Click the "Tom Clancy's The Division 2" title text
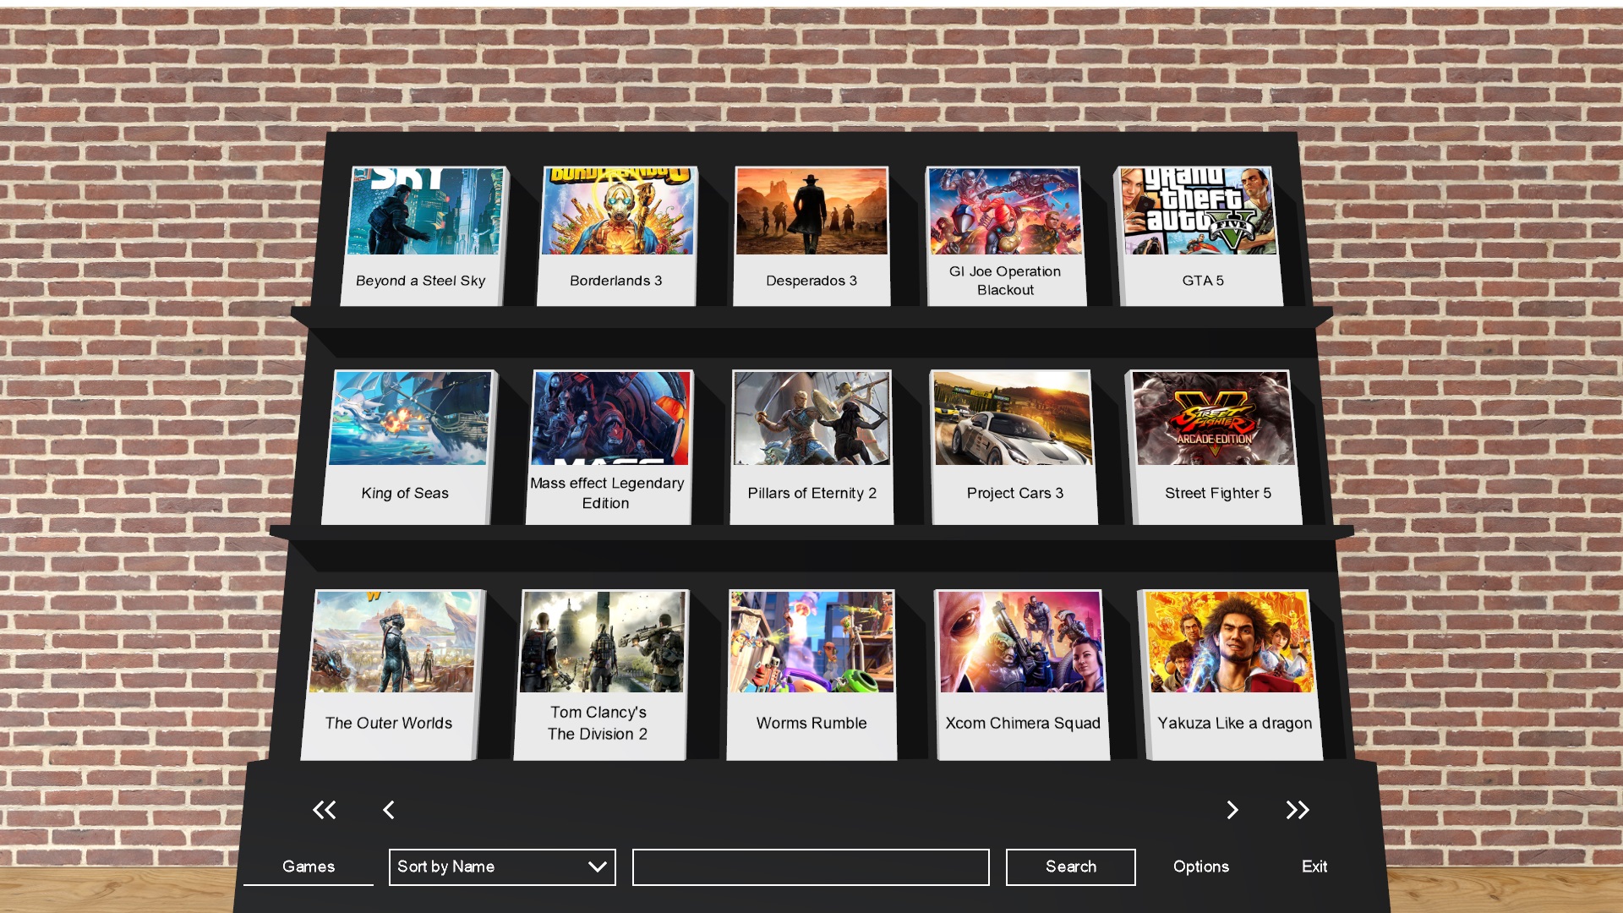The width and height of the screenshot is (1623, 913). 598,724
